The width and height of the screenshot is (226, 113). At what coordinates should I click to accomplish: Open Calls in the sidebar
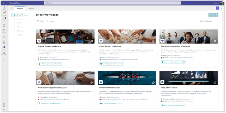click(x=4, y=36)
